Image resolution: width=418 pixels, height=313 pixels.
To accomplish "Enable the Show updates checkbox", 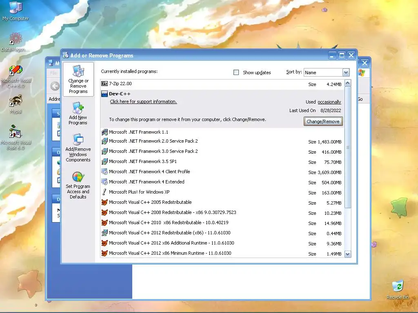I will tap(236, 73).
